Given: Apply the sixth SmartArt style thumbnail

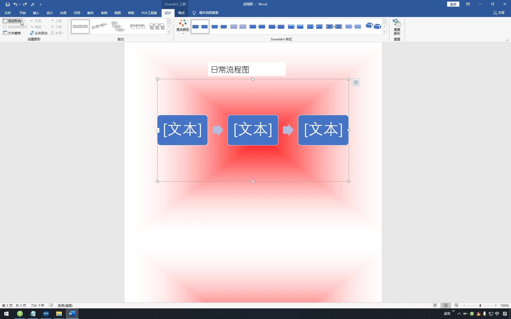Looking at the screenshot, I should pos(296,27).
